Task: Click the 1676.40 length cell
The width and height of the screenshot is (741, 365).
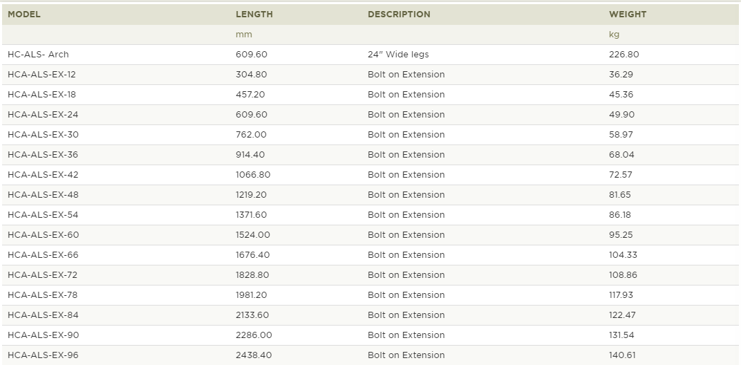Action: click(x=252, y=255)
